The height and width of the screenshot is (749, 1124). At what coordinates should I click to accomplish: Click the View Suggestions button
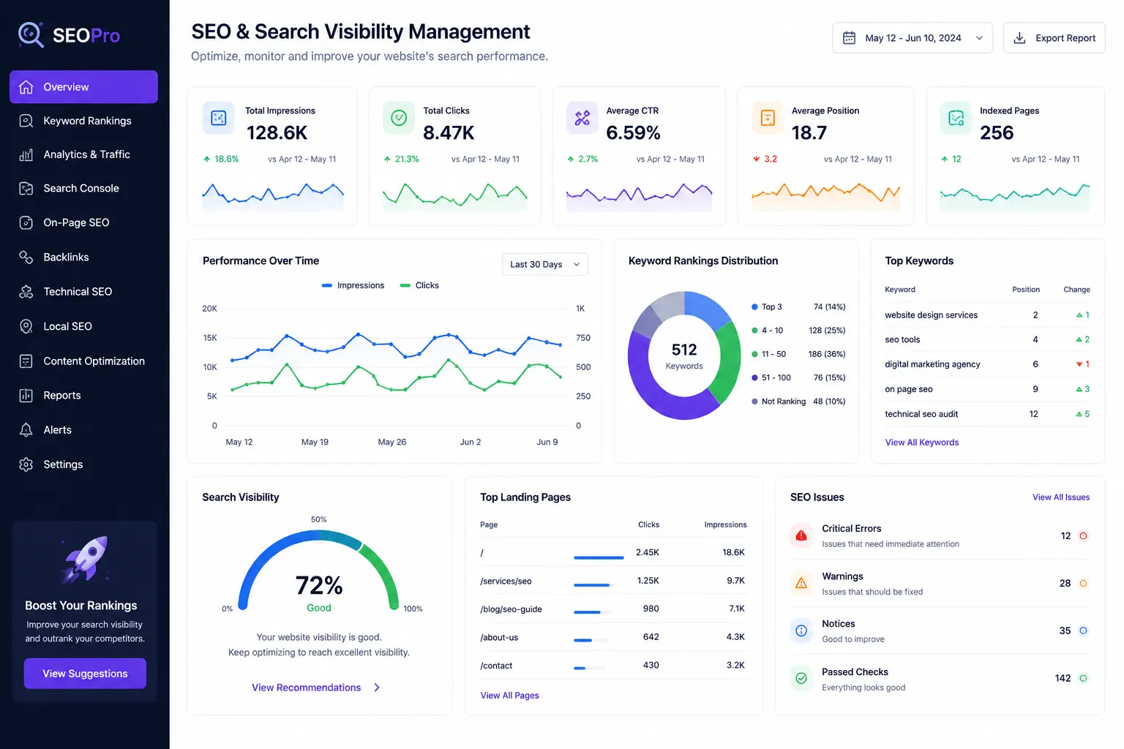click(x=85, y=674)
